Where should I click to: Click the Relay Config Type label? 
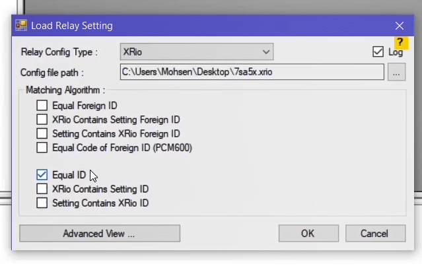(59, 52)
